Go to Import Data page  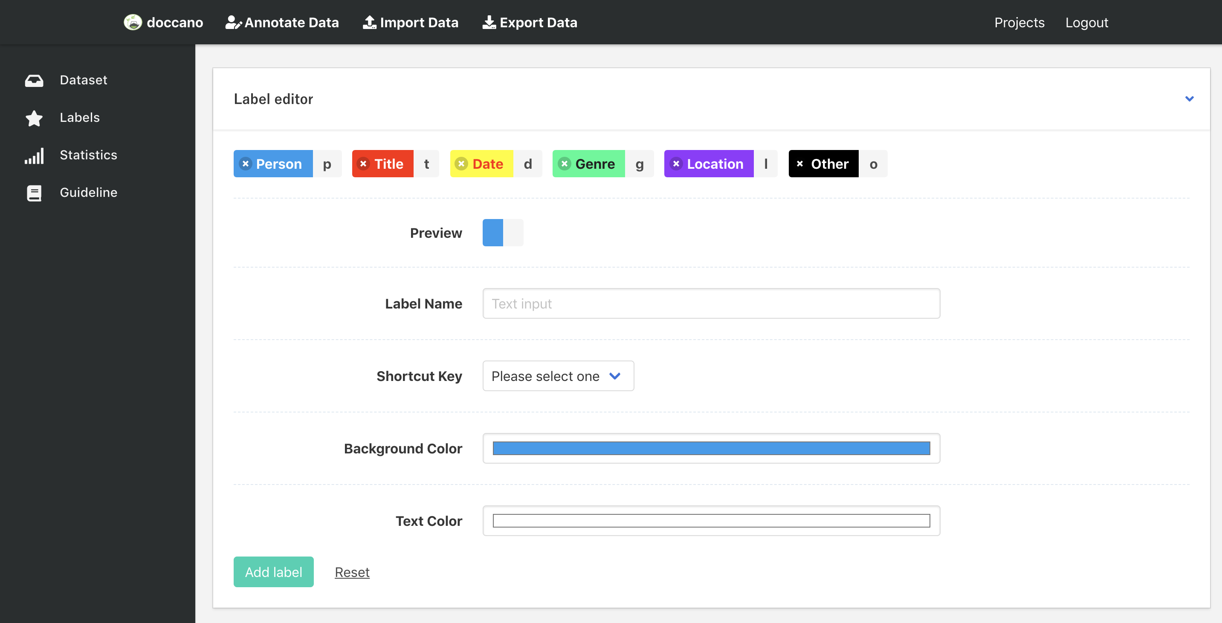tap(410, 22)
